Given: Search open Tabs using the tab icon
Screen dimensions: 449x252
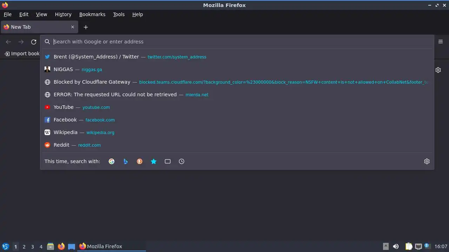Looking at the screenshot, I should click(x=168, y=161).
